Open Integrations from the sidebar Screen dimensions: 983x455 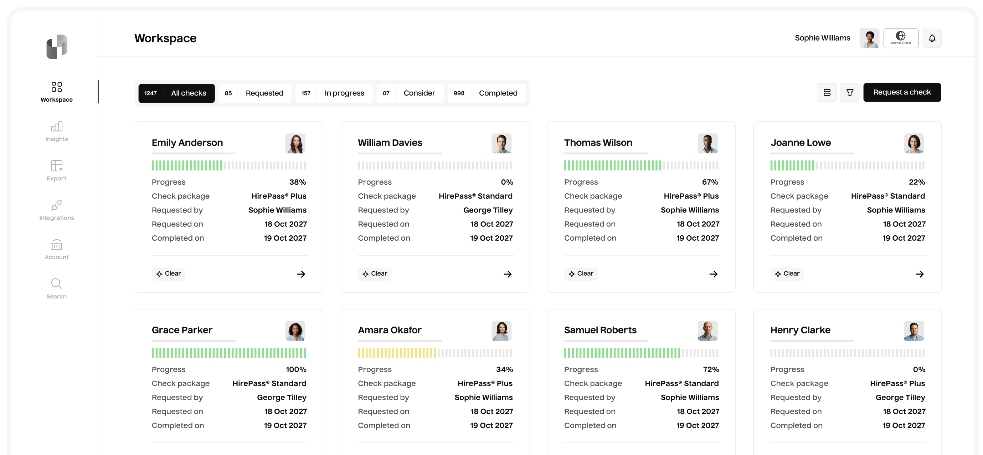pos(56,209)
